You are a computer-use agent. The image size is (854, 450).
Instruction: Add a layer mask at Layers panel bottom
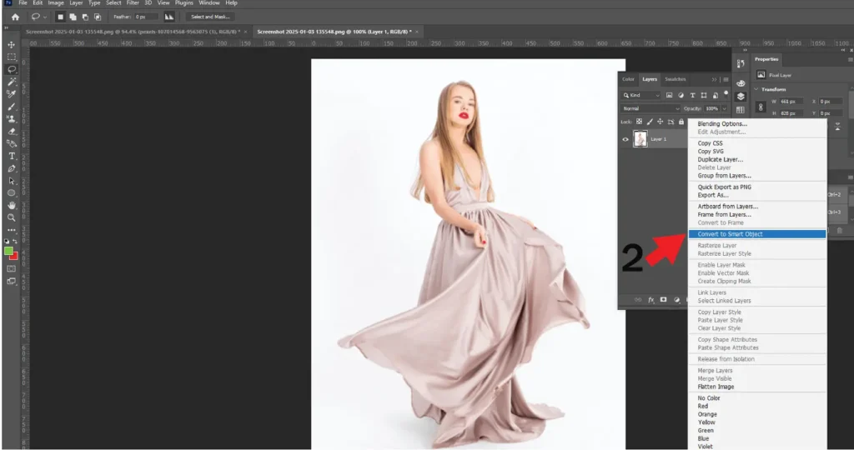click(x=663, y=300)
